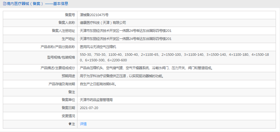The image size is (280, 132).
Task: Click the company name 德康医疗科技（天津）有限公司
Action: (x=103, y=23)
